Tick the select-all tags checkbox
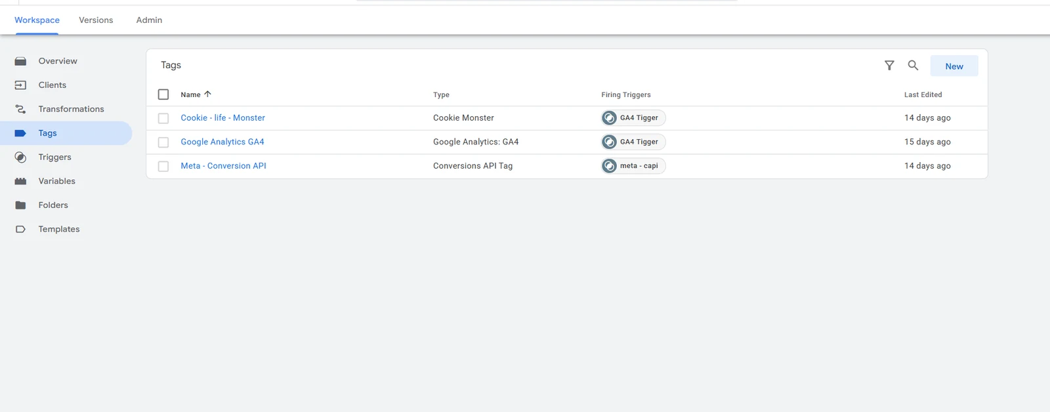Viewport: 1050px width, 412px height. pos(163,94)
